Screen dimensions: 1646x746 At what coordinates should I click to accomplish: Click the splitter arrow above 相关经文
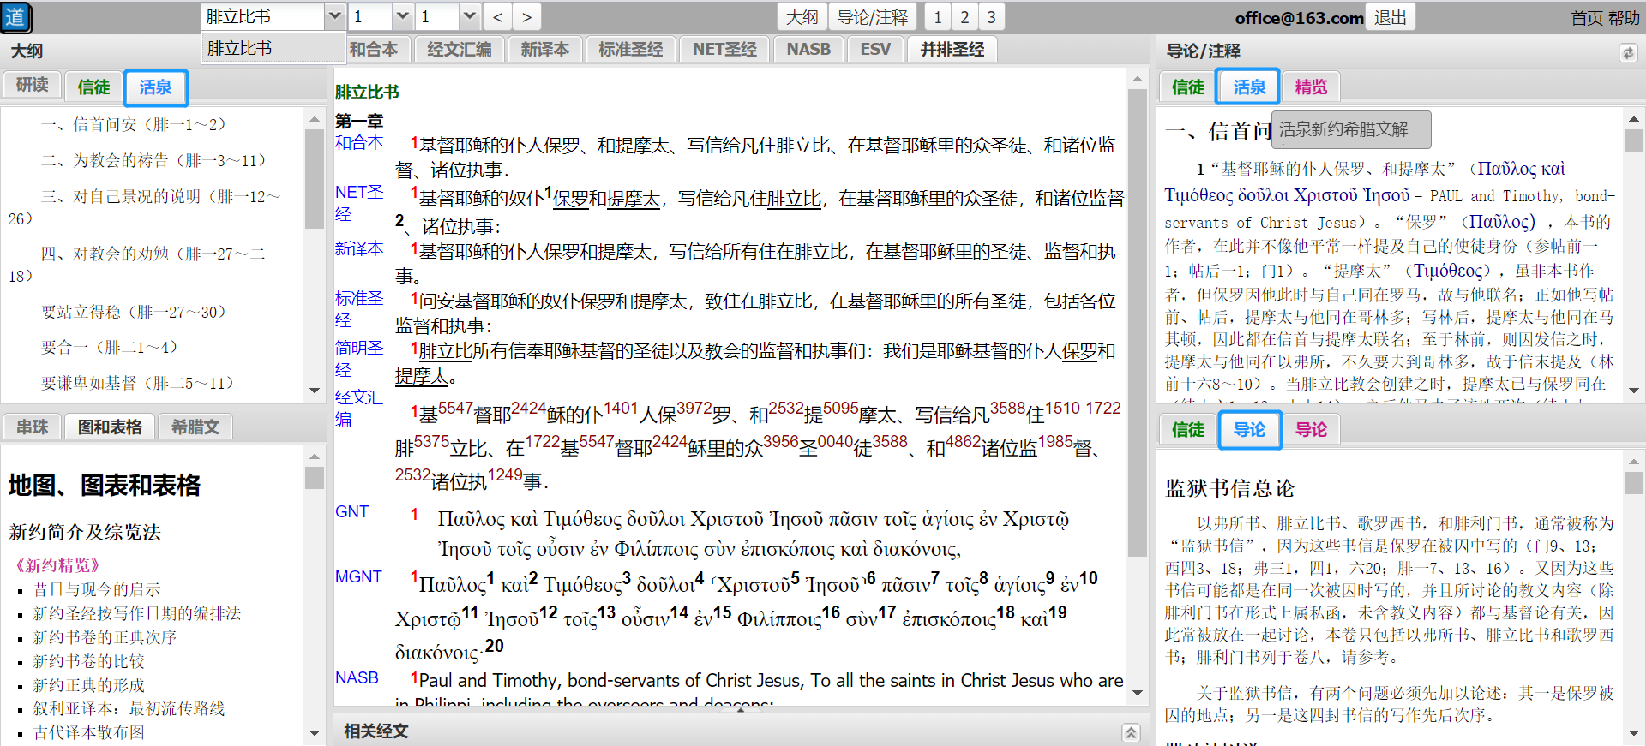click(740, 709)
